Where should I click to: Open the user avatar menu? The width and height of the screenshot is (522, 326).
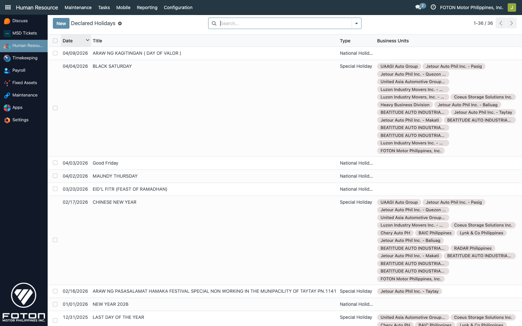click(x=512, y=7)
